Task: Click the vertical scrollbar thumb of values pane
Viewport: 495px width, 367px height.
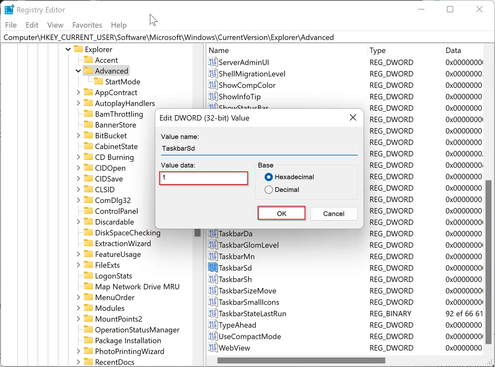Action: (488, 262)
